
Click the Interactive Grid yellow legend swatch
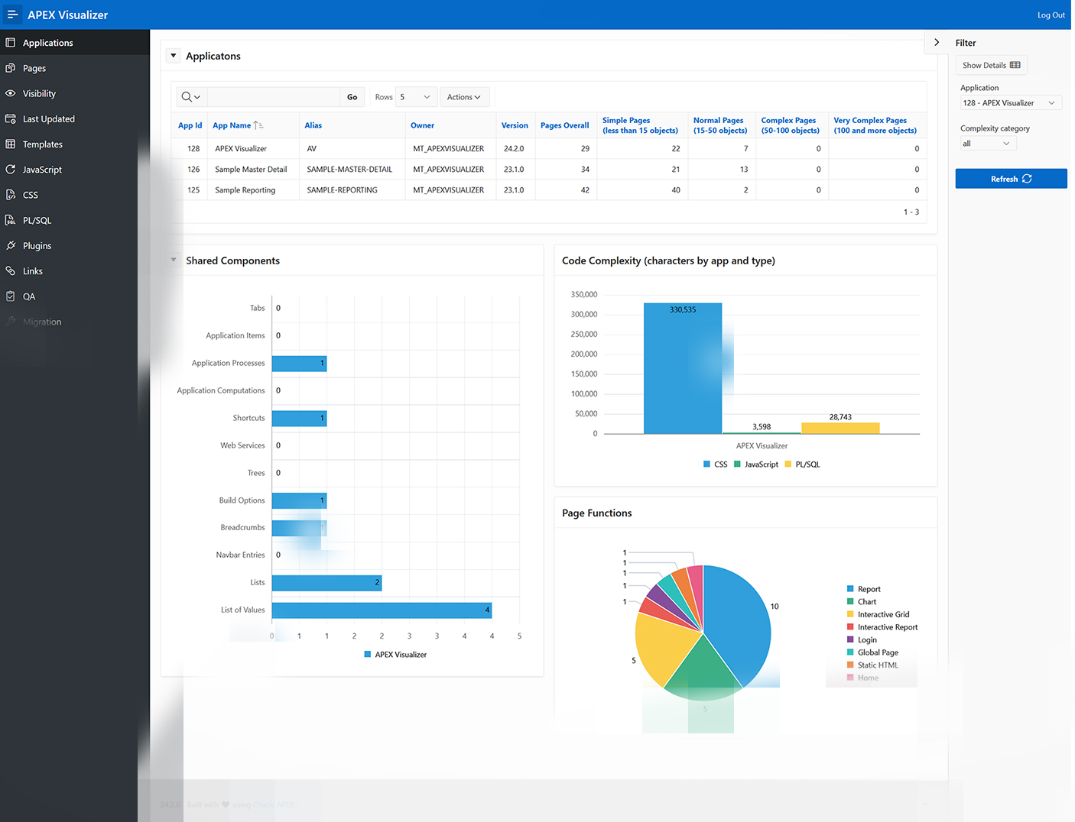850,614
